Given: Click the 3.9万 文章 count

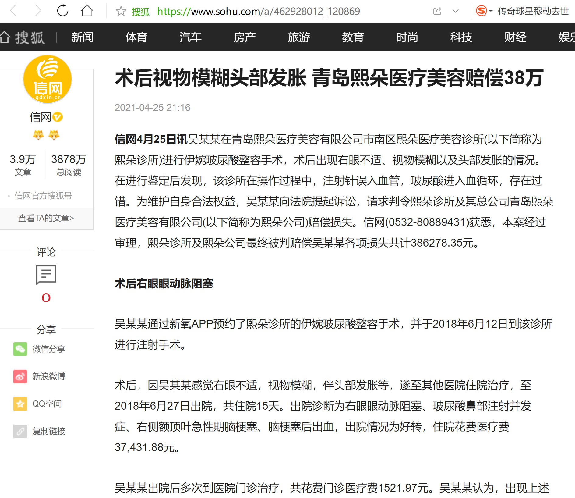Looking at the screenshot, I should click(23, 165).
